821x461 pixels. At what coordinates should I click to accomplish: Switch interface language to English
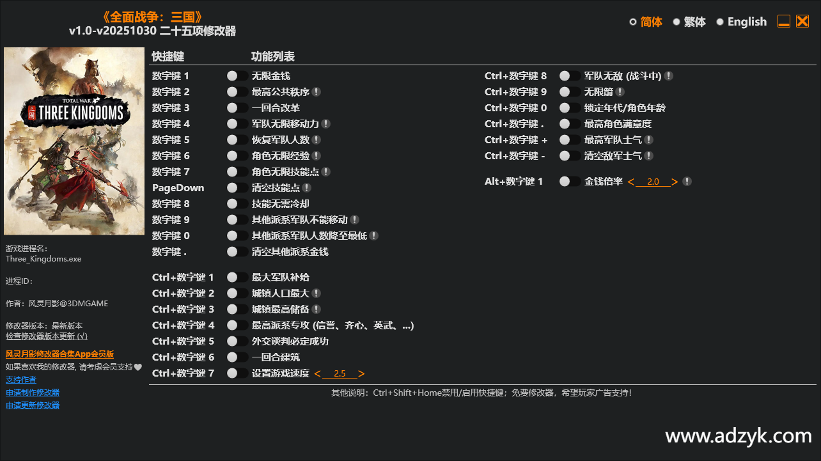(x=720, y=21)
